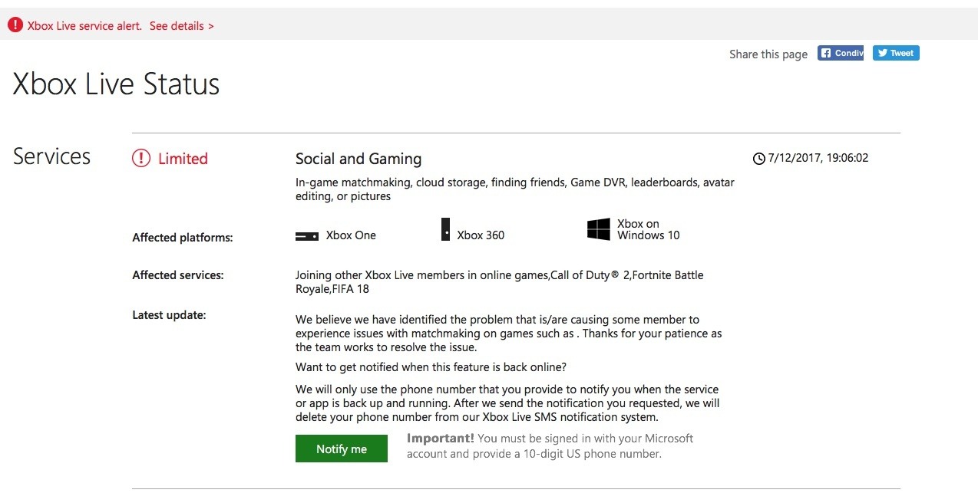
Task: Click the 'Latest update:' label
Action: [x=169, y=314]
